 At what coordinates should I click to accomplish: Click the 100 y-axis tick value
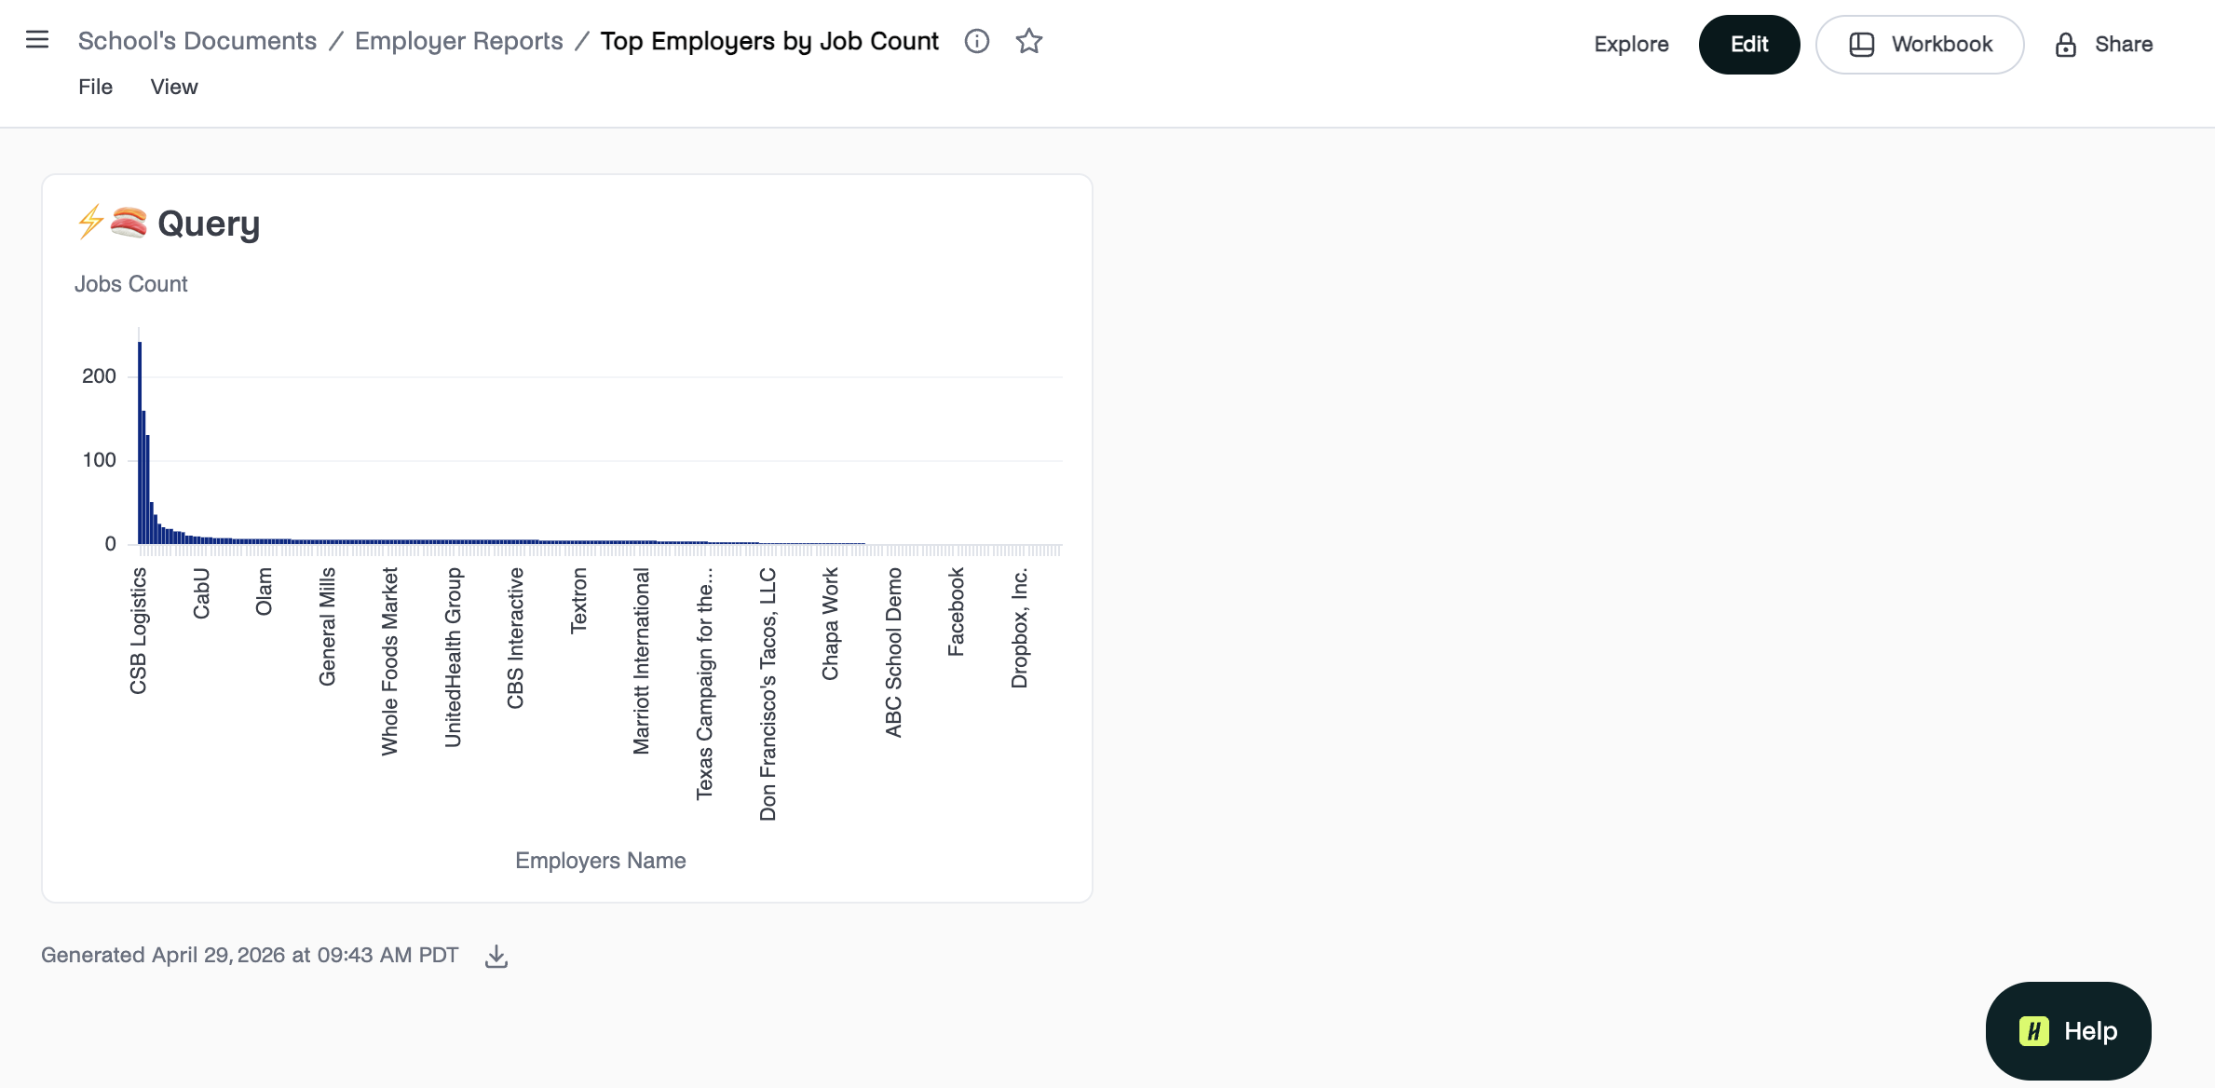coord(99,460)
